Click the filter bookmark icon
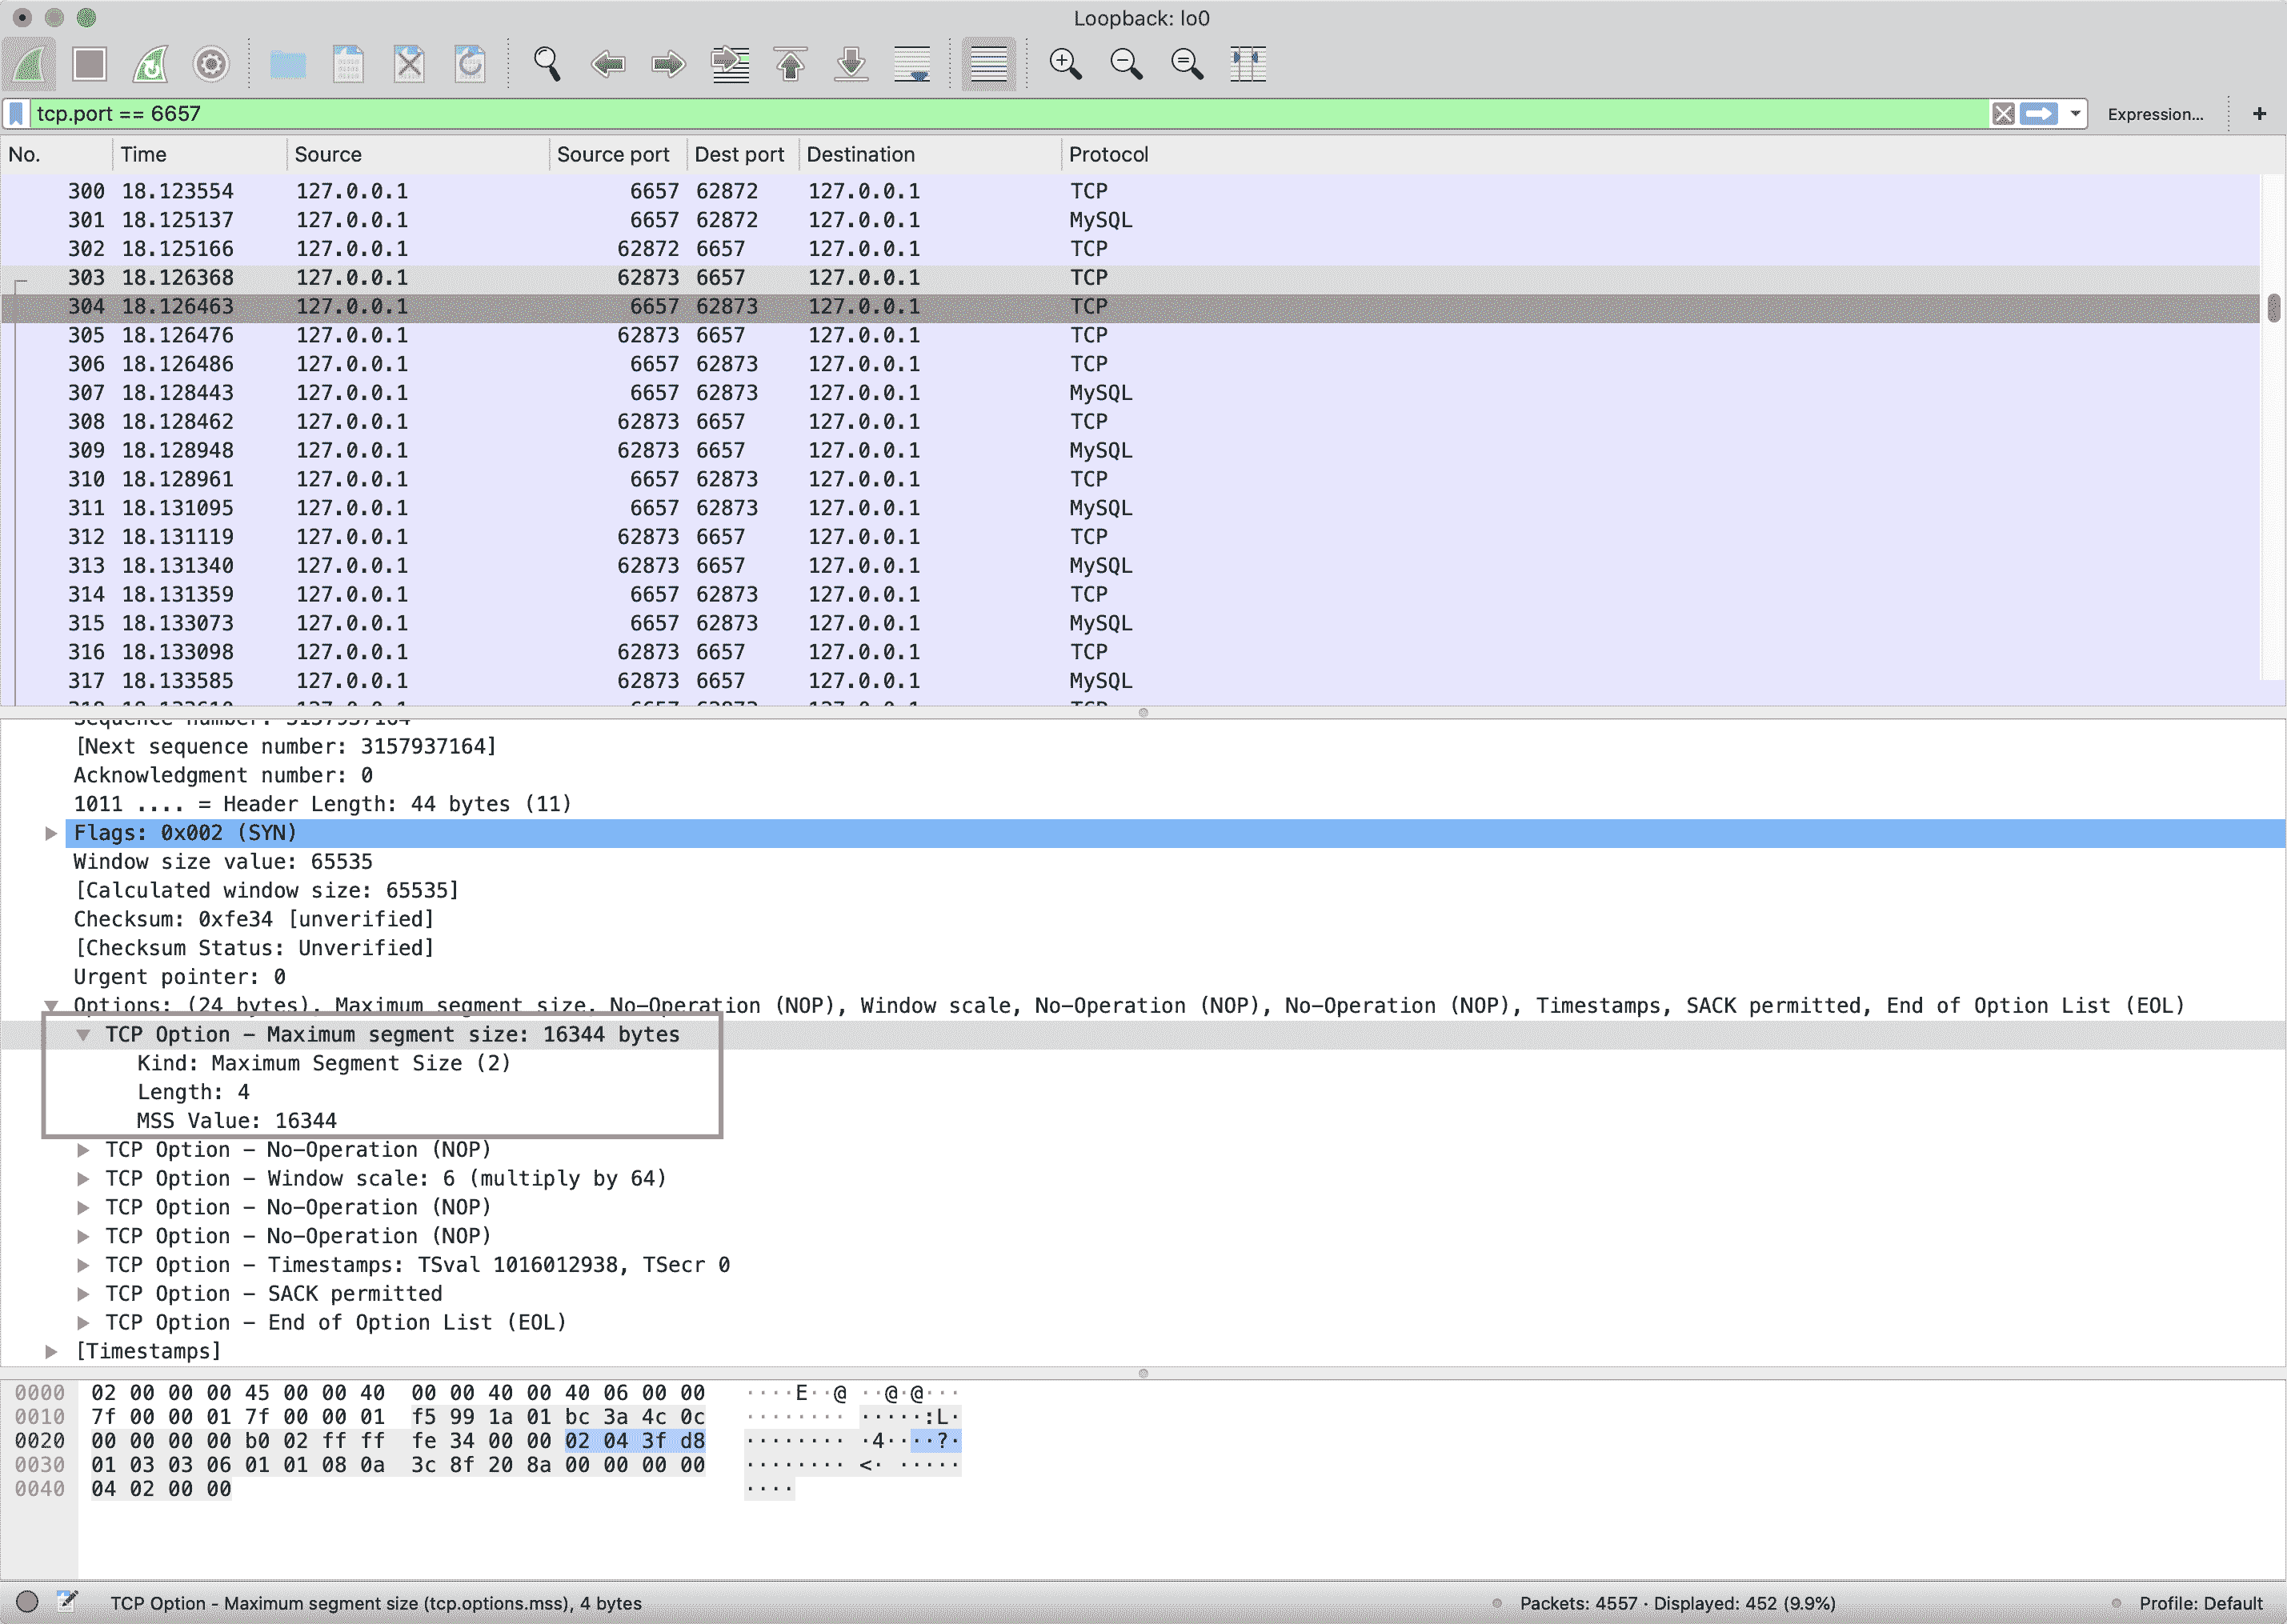This screenshot has width=2287, height=1624. coord(16,114)
